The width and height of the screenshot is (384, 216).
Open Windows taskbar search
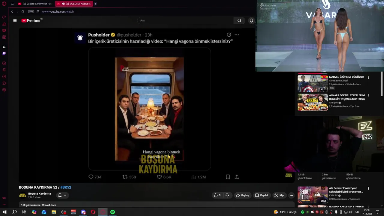pyautogui.click(x=14, y=212)
